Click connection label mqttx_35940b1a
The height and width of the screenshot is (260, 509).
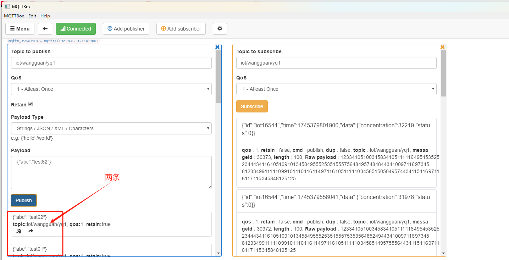click(x=54, y=41)
